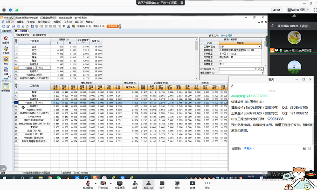Unmute microphone with 解除静音

[88, 184]
